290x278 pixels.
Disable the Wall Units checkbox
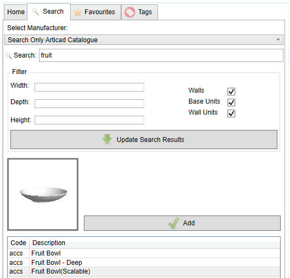pyautogui.click(x=231, y=114)
